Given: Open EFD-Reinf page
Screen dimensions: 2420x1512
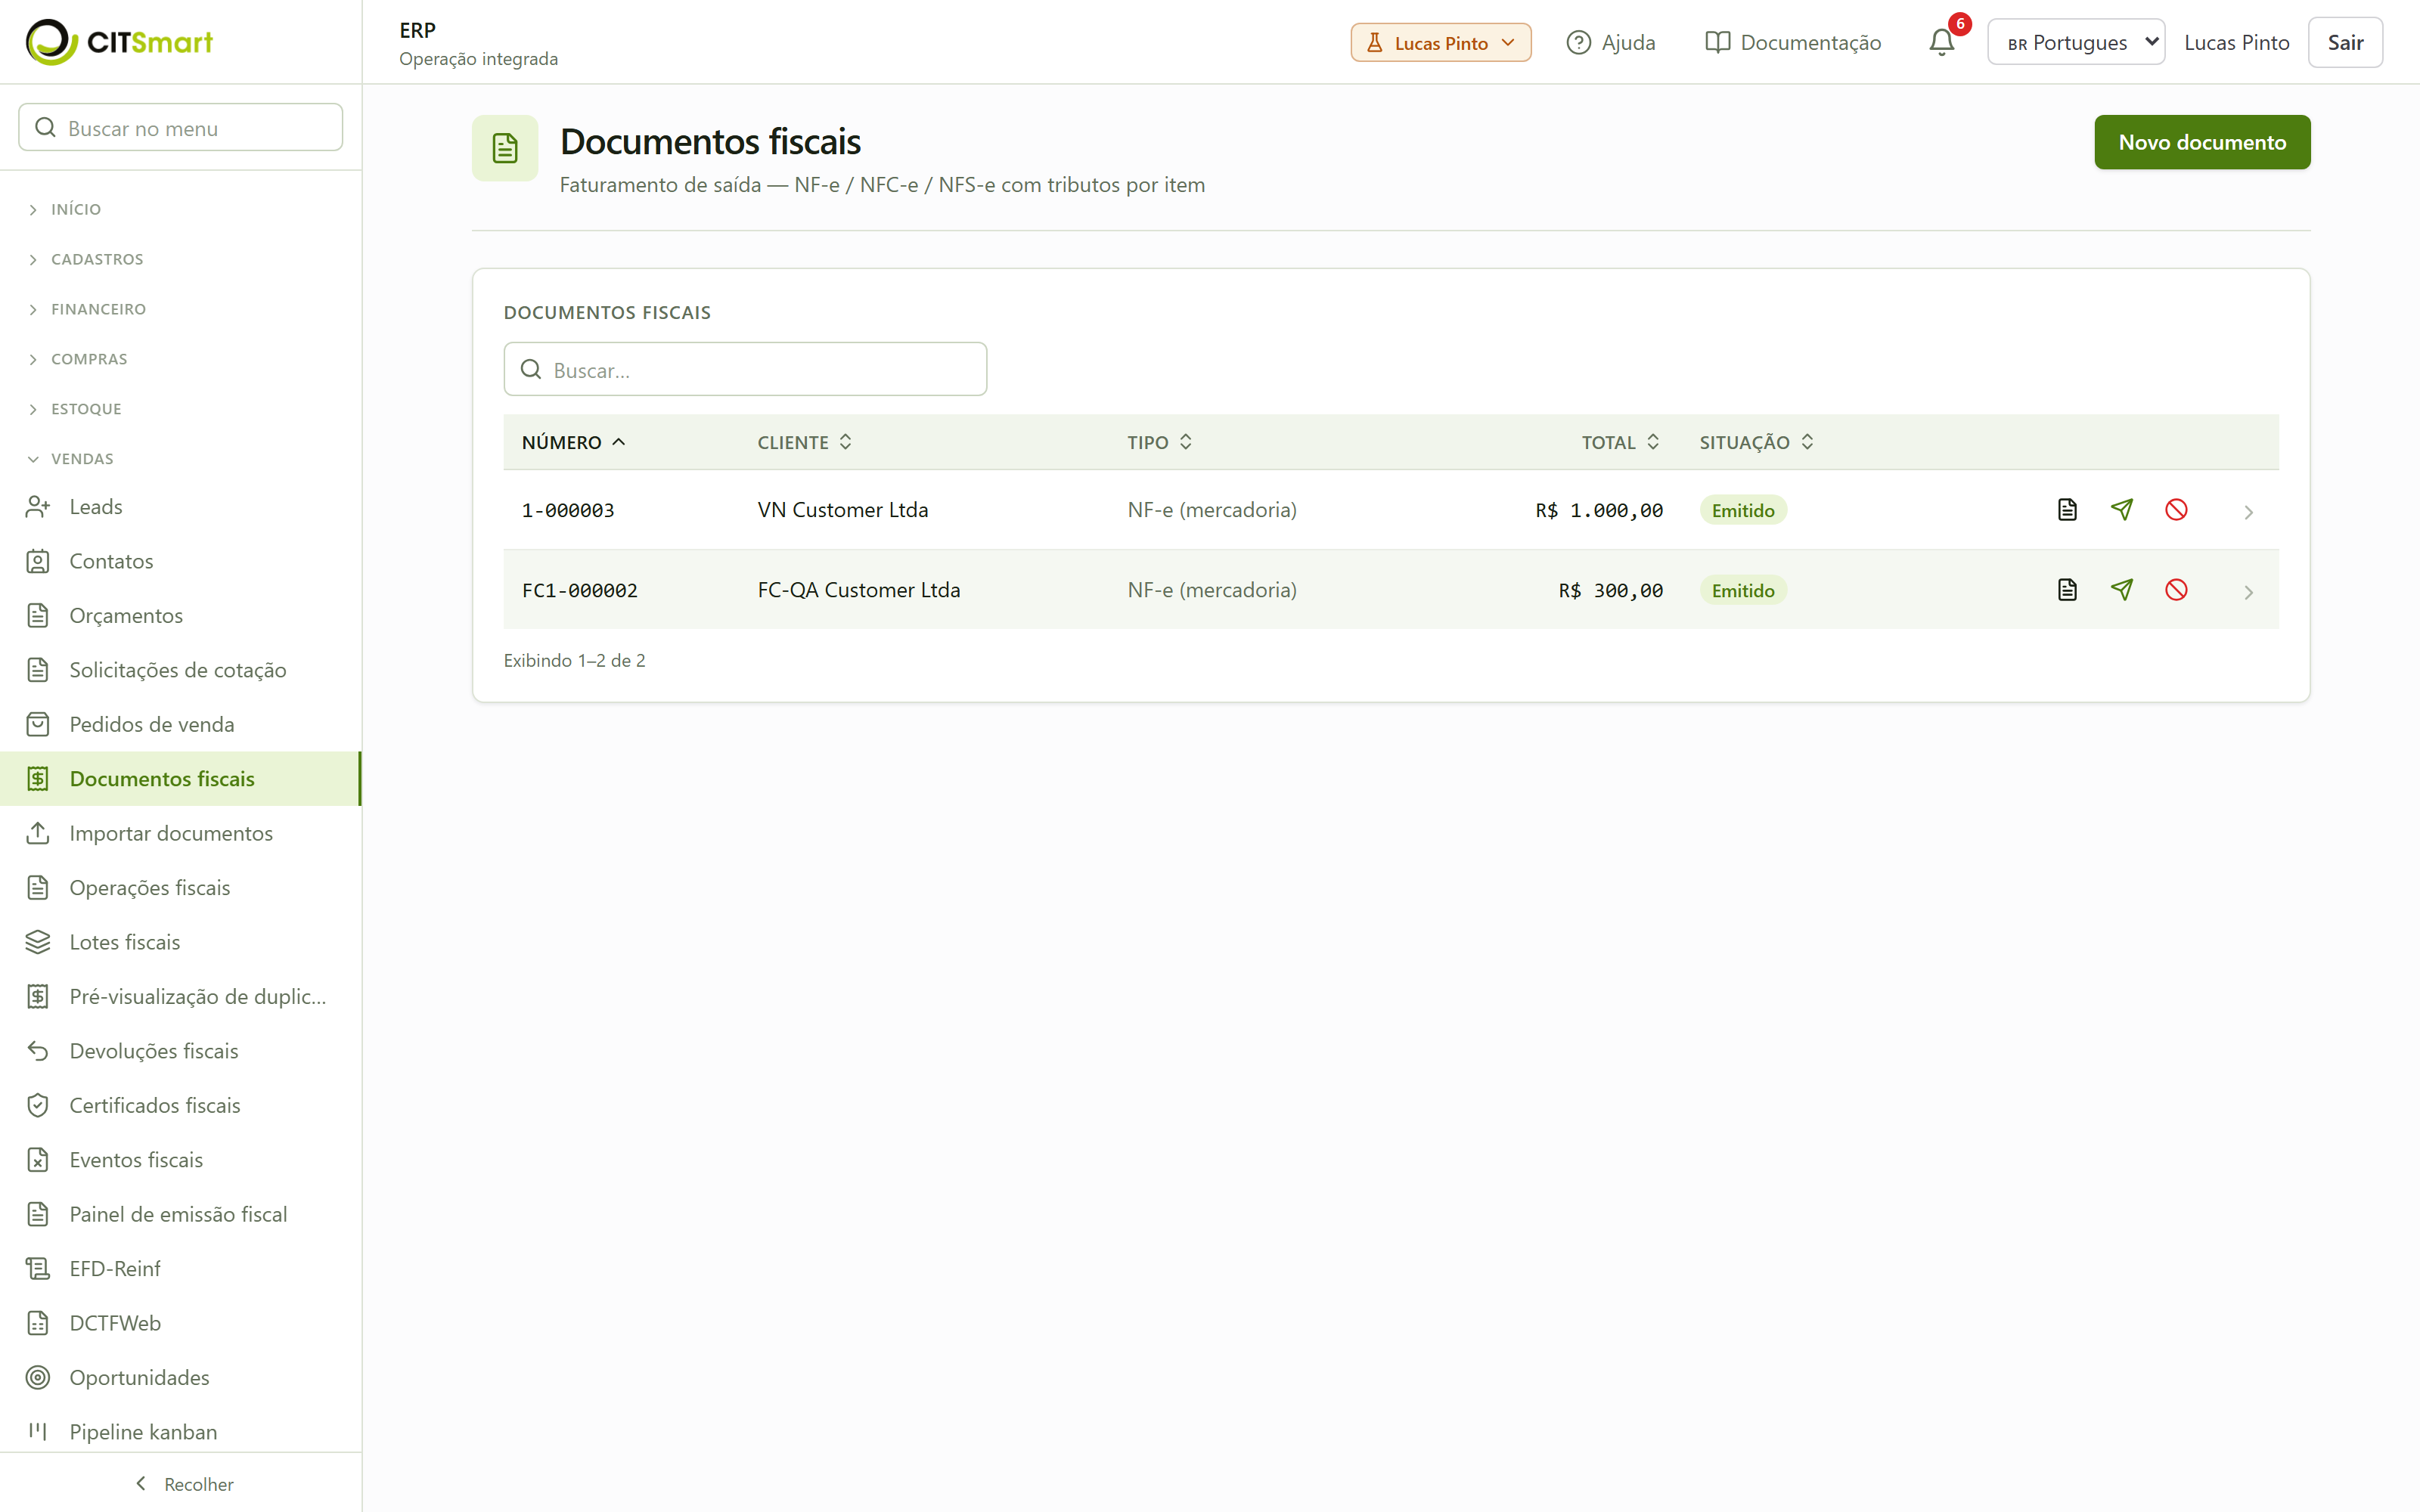Looking at the screenshot, I should 180,1269.
